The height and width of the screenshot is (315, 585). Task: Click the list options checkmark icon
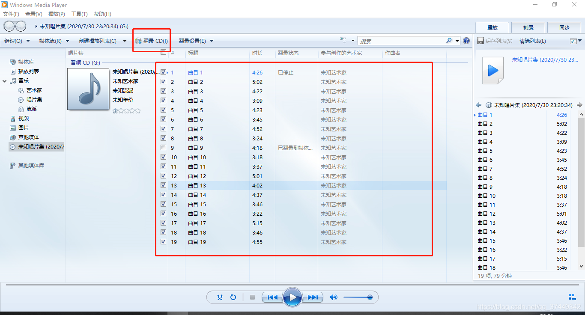573,41
